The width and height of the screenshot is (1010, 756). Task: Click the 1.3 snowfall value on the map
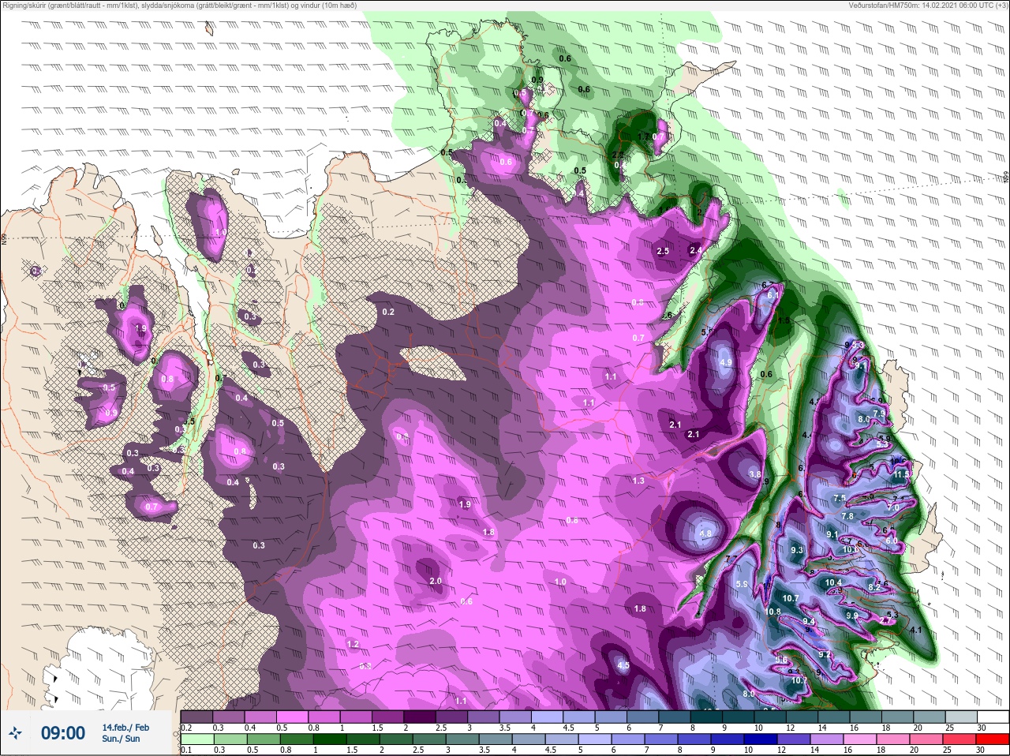(638, 481)
